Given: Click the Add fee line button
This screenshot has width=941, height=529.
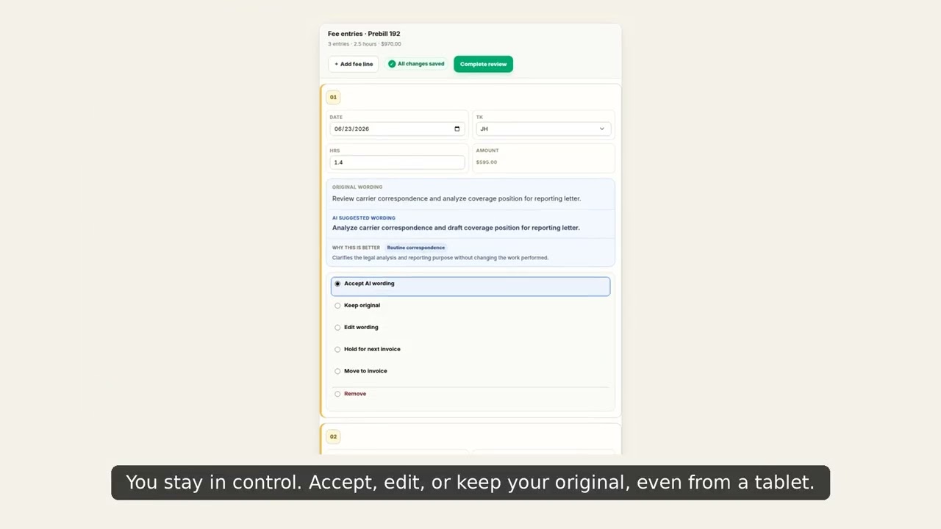Looking at the screenshot, I should [x=354, y=64].
